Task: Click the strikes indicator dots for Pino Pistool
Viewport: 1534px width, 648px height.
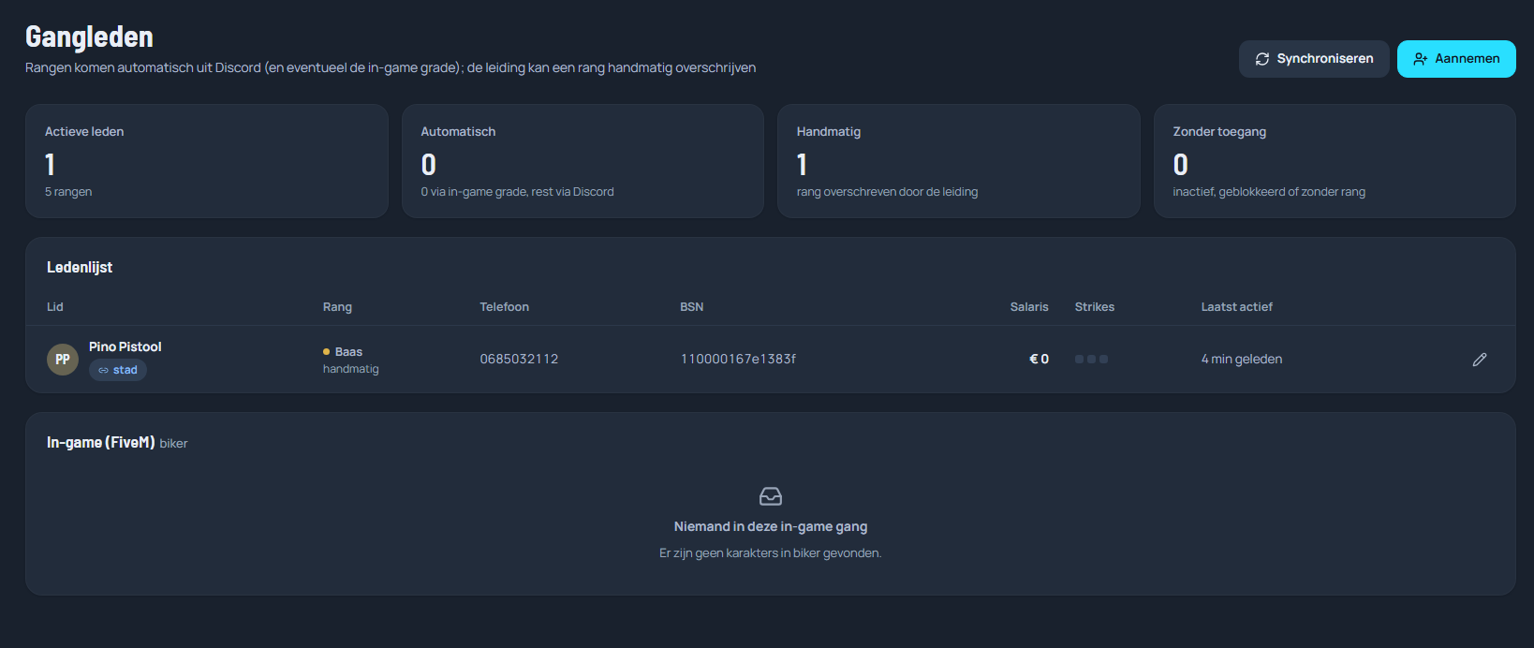Action: coord(1091,360)
